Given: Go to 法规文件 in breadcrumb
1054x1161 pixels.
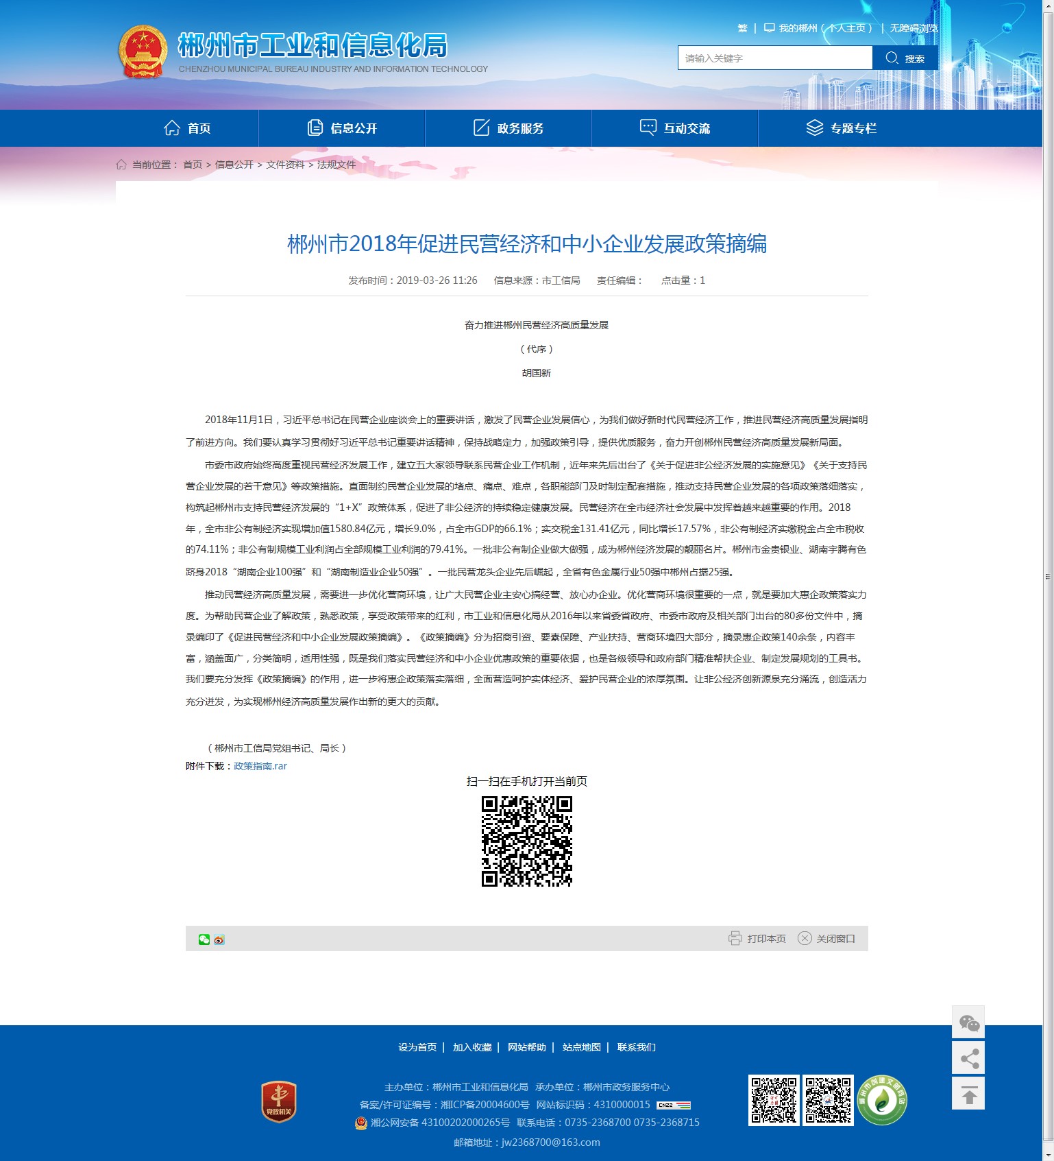Looking at the screenshot, I should [x=336, y=165].
